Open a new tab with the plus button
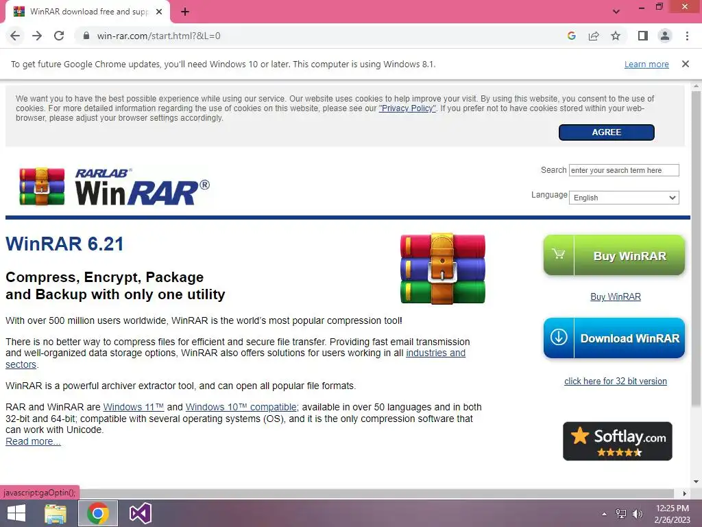 [185, 12]
